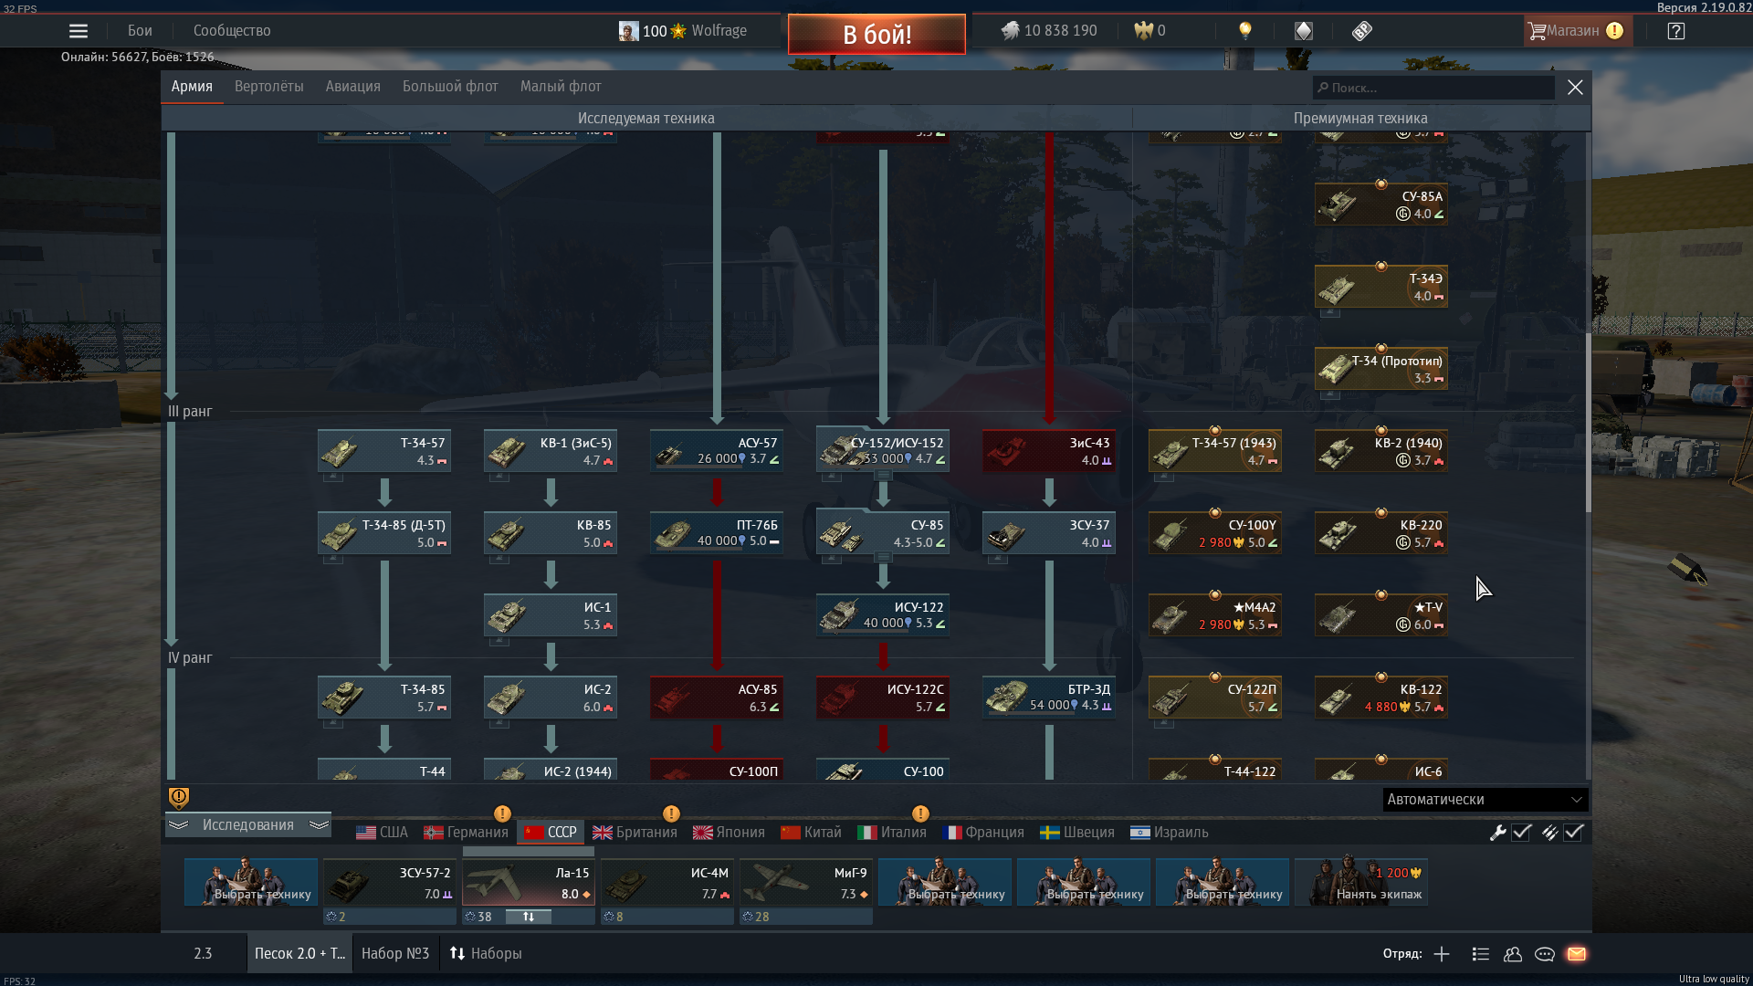Open the help question mark icon

(1676, 31)
